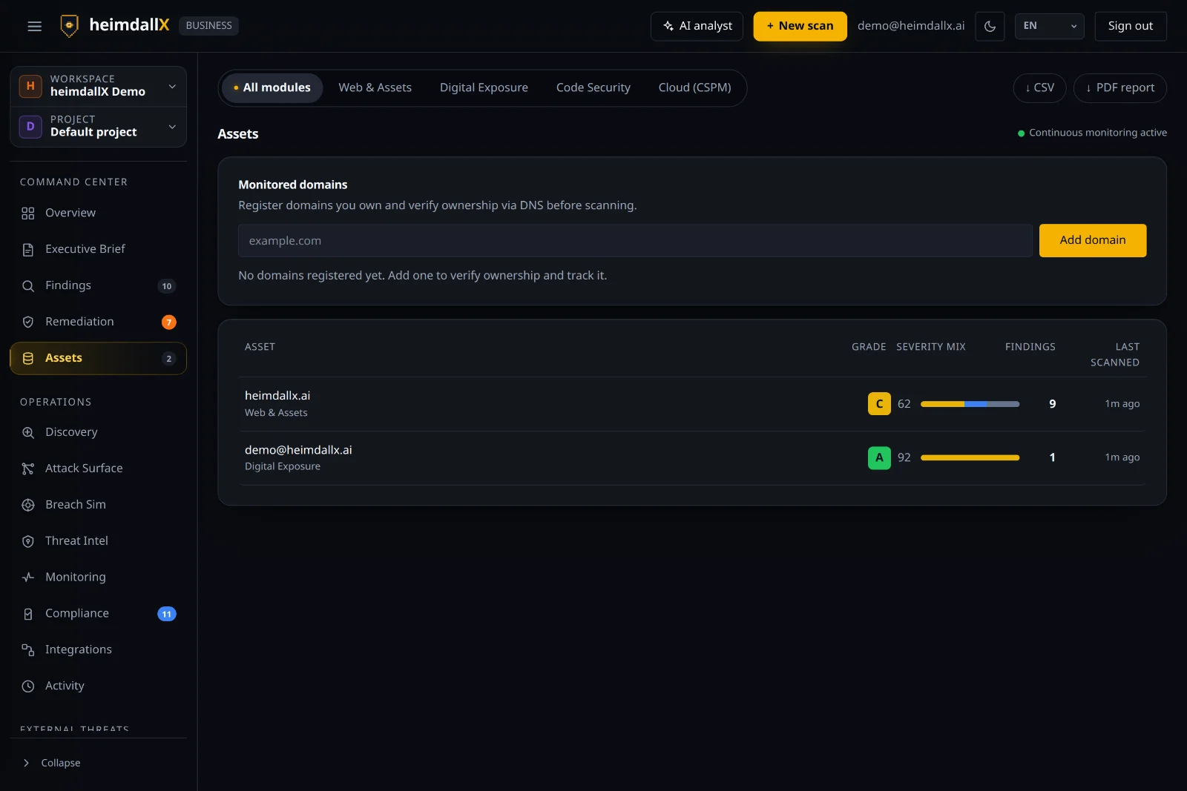Click the Assets database icon
Screen dimensions: 1187x791
point(28,359)
